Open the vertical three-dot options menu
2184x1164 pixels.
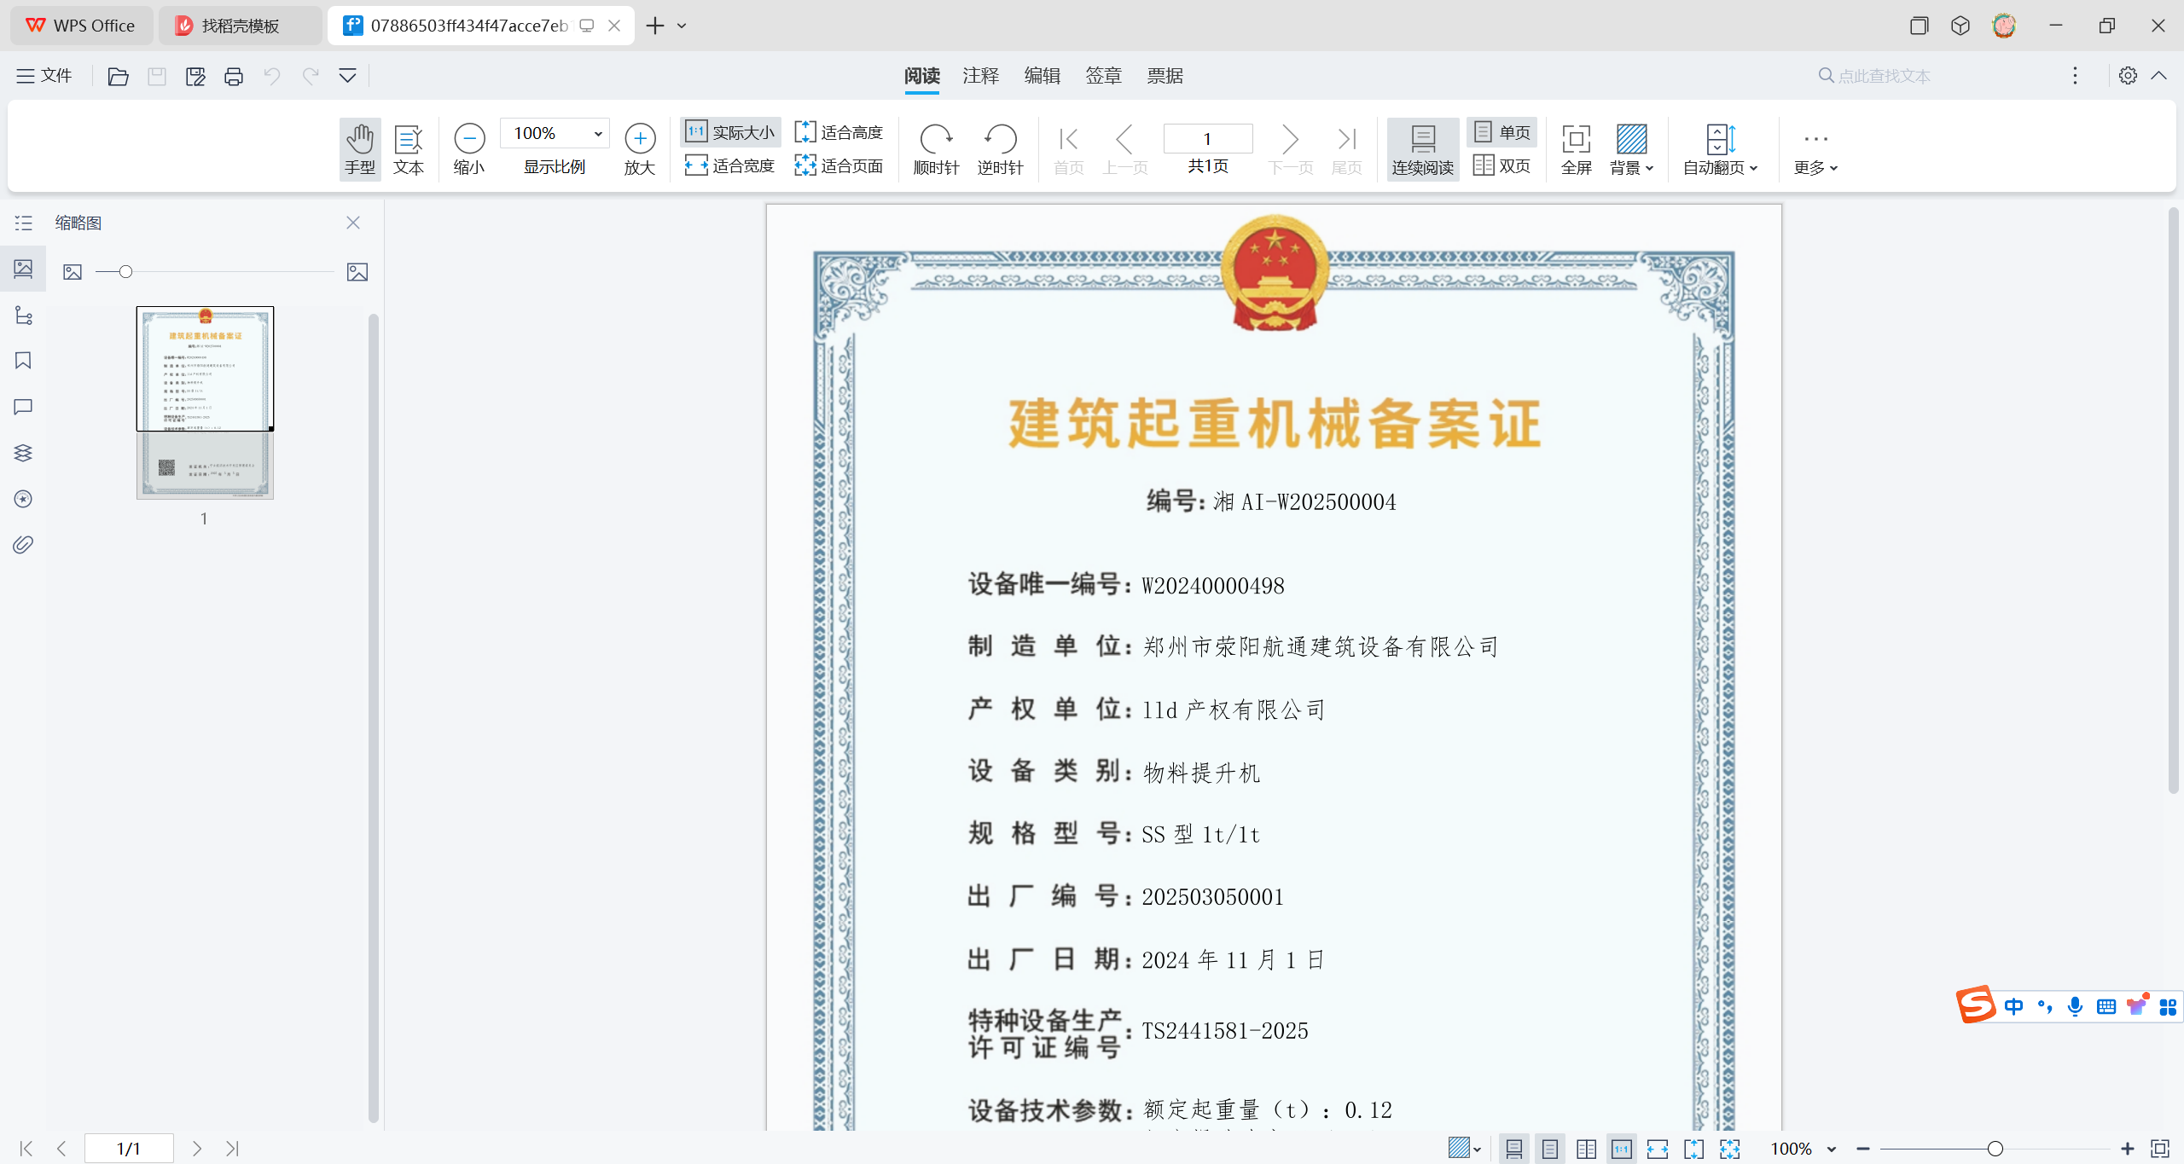[x=2075, y=75]
